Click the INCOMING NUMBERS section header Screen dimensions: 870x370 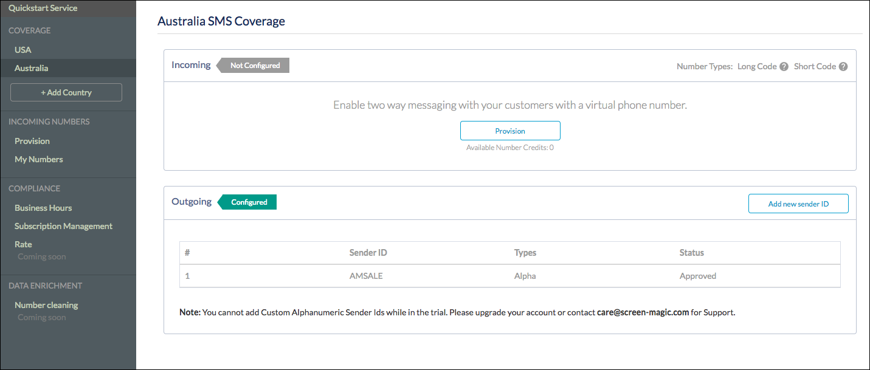tap(49, 122)
